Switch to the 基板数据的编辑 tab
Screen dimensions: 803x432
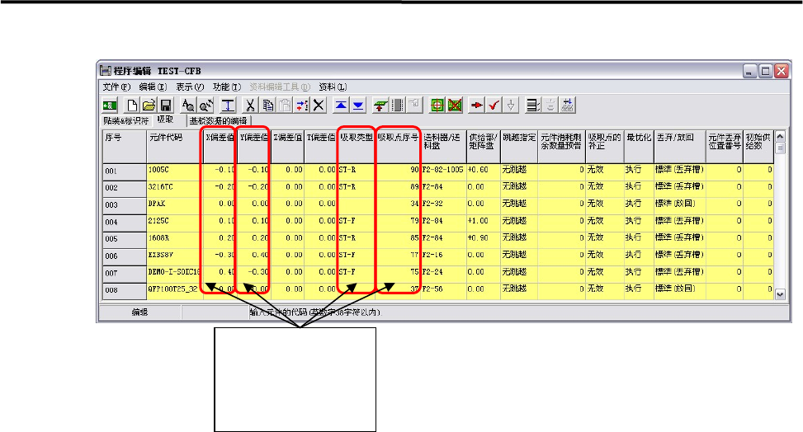point(219,120)
